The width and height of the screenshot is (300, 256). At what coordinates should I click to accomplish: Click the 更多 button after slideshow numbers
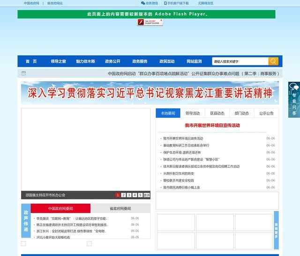click(x=147, y=195)
